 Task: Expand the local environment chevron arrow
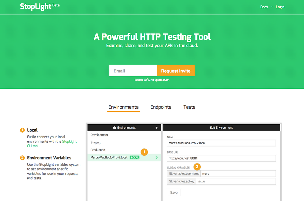point(157,157)
